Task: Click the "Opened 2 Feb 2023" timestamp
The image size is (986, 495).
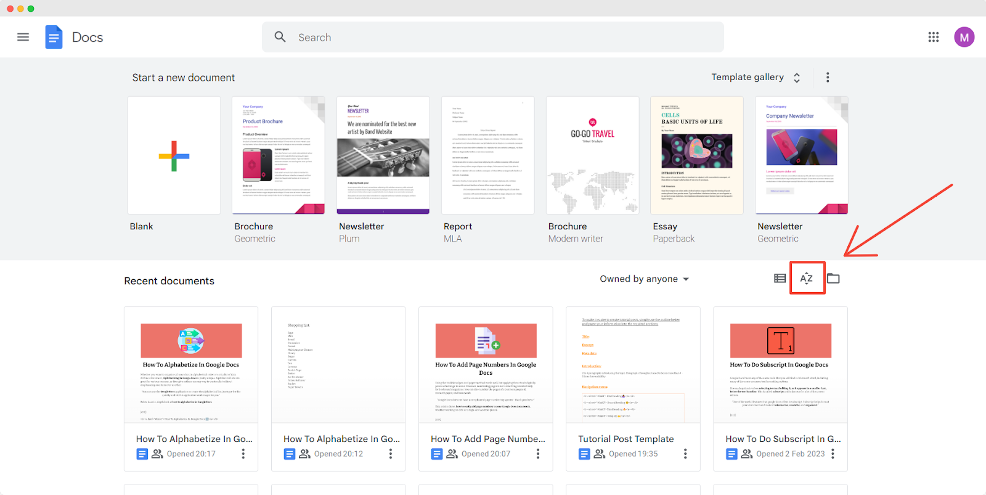Action: click(790, 454)
